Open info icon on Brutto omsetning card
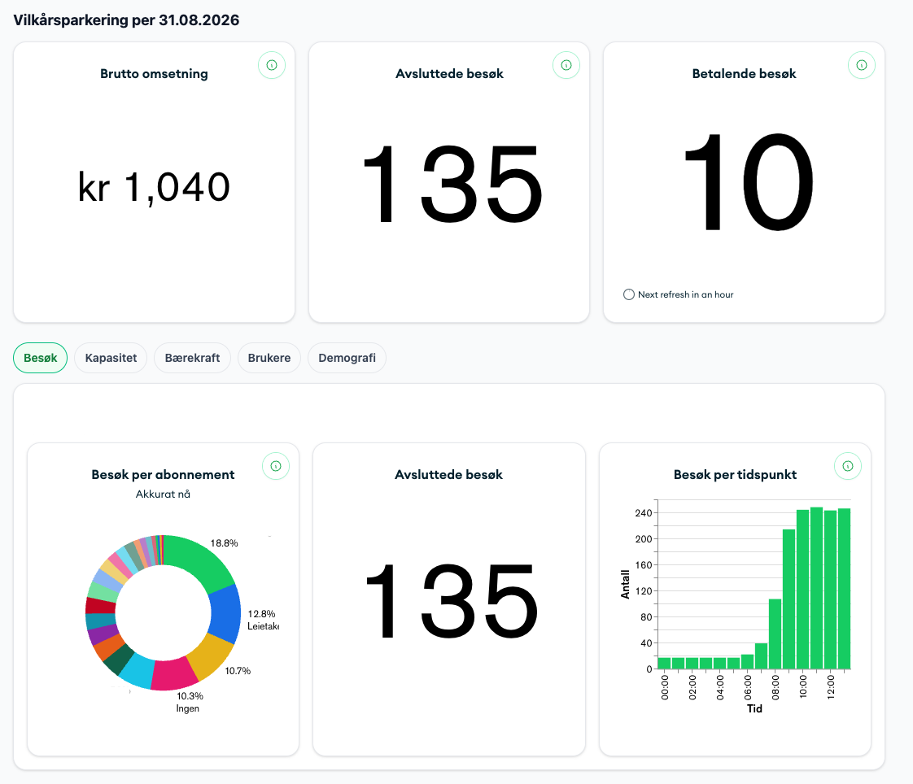 tap(271, 65)
